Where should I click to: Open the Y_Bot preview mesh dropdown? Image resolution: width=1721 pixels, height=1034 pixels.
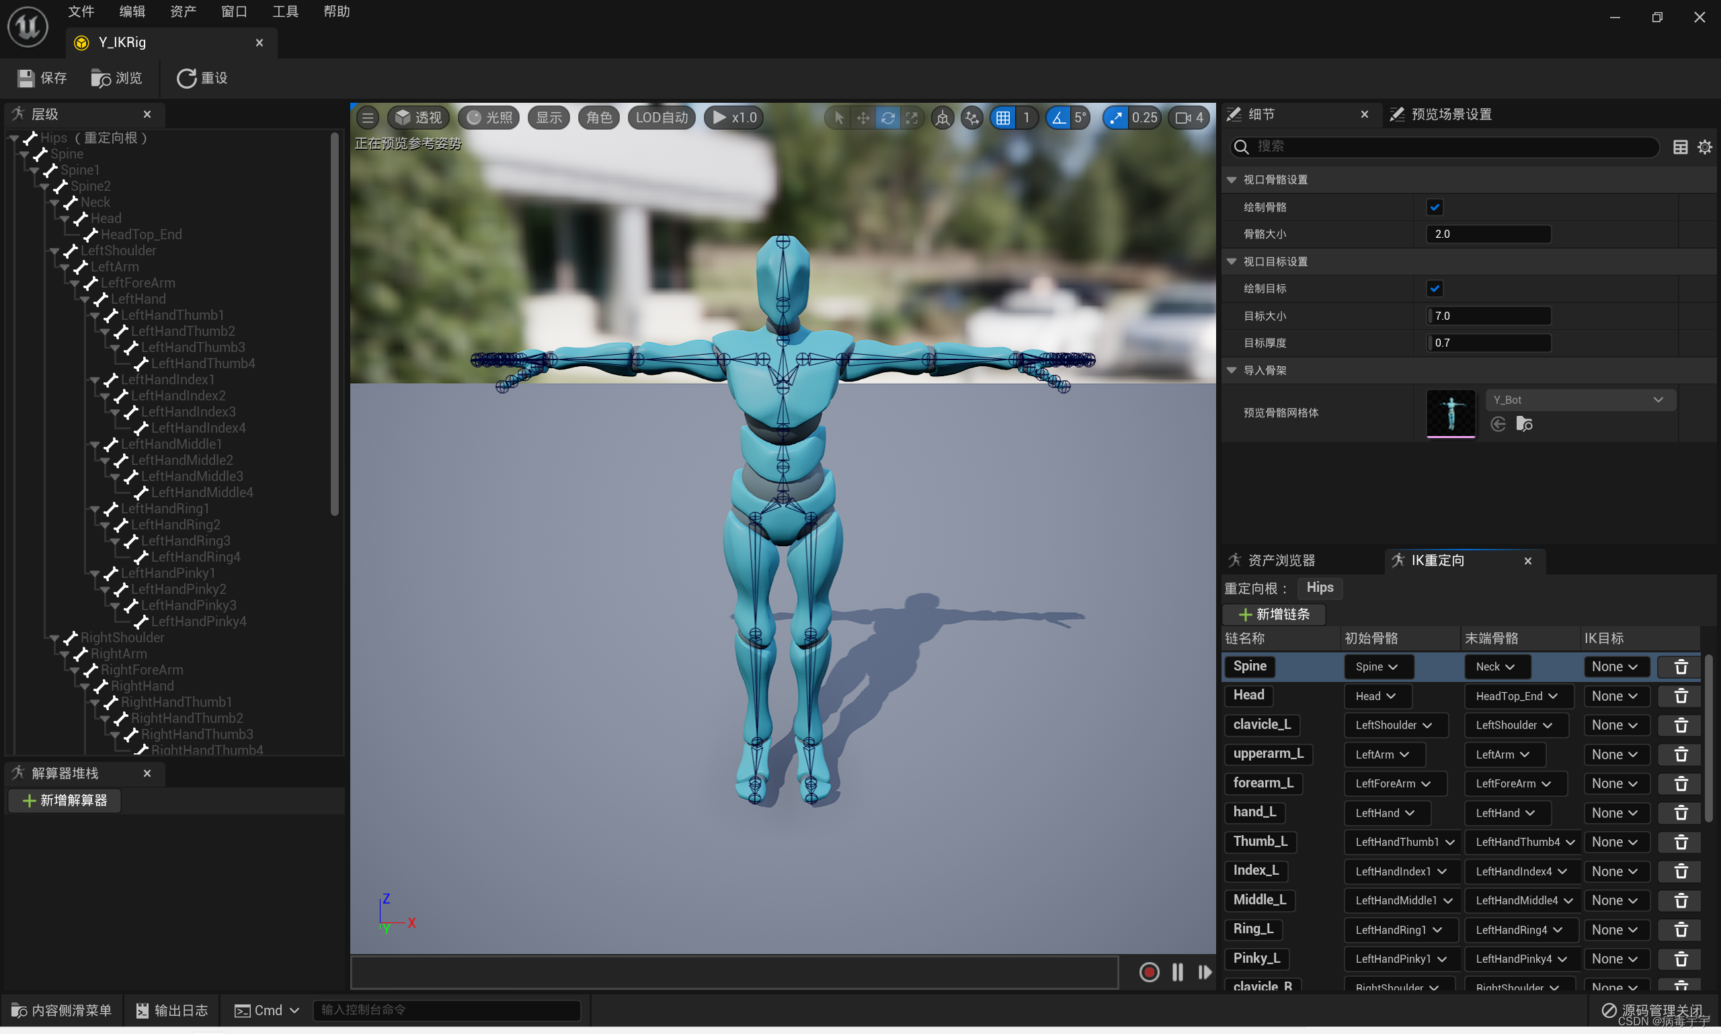pos(1578,399)
